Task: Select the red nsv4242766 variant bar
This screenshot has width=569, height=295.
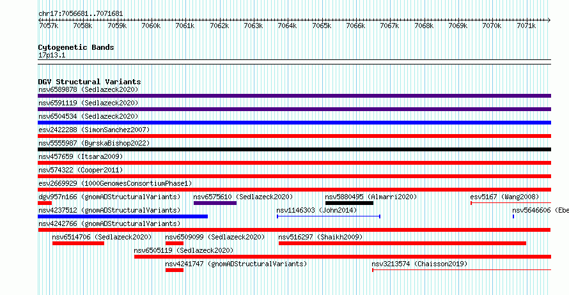Action: (294, 230)
